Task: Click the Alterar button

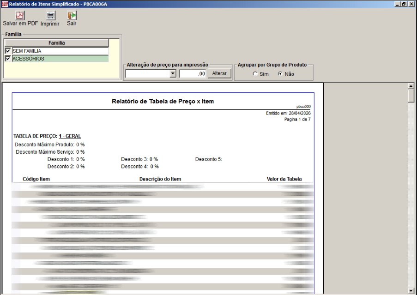Action: tap(219, 73)
